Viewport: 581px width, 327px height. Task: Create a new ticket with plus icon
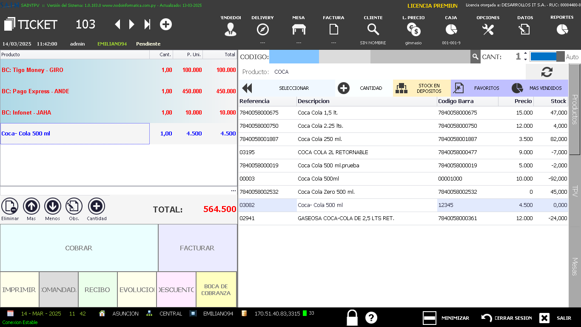(x=166, y=24)
